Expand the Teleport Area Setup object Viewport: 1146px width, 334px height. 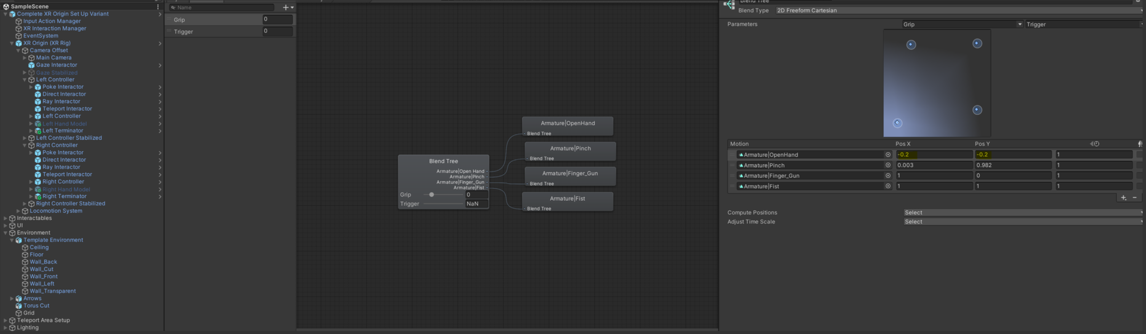(x=5, y=320)
